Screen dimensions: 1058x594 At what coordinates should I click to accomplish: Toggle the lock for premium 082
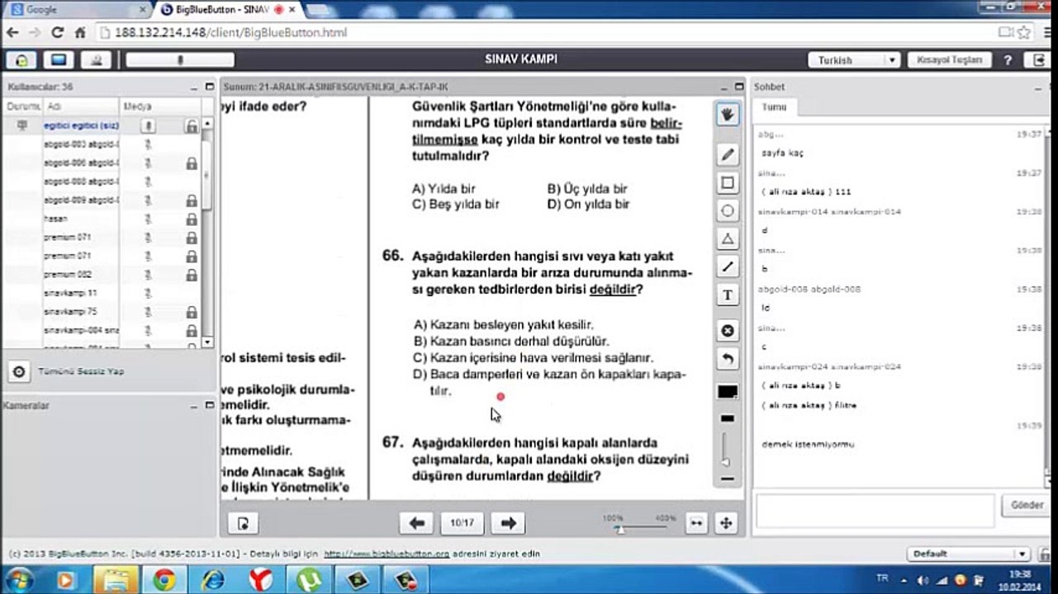(x=192, y=275)
